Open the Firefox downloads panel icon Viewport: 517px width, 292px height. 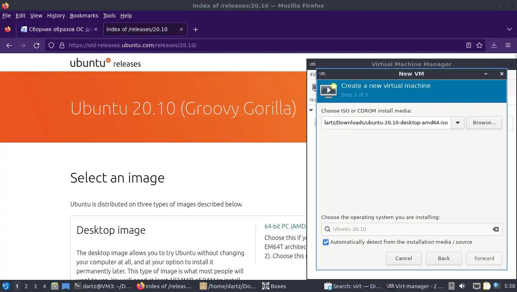point(494,45)
